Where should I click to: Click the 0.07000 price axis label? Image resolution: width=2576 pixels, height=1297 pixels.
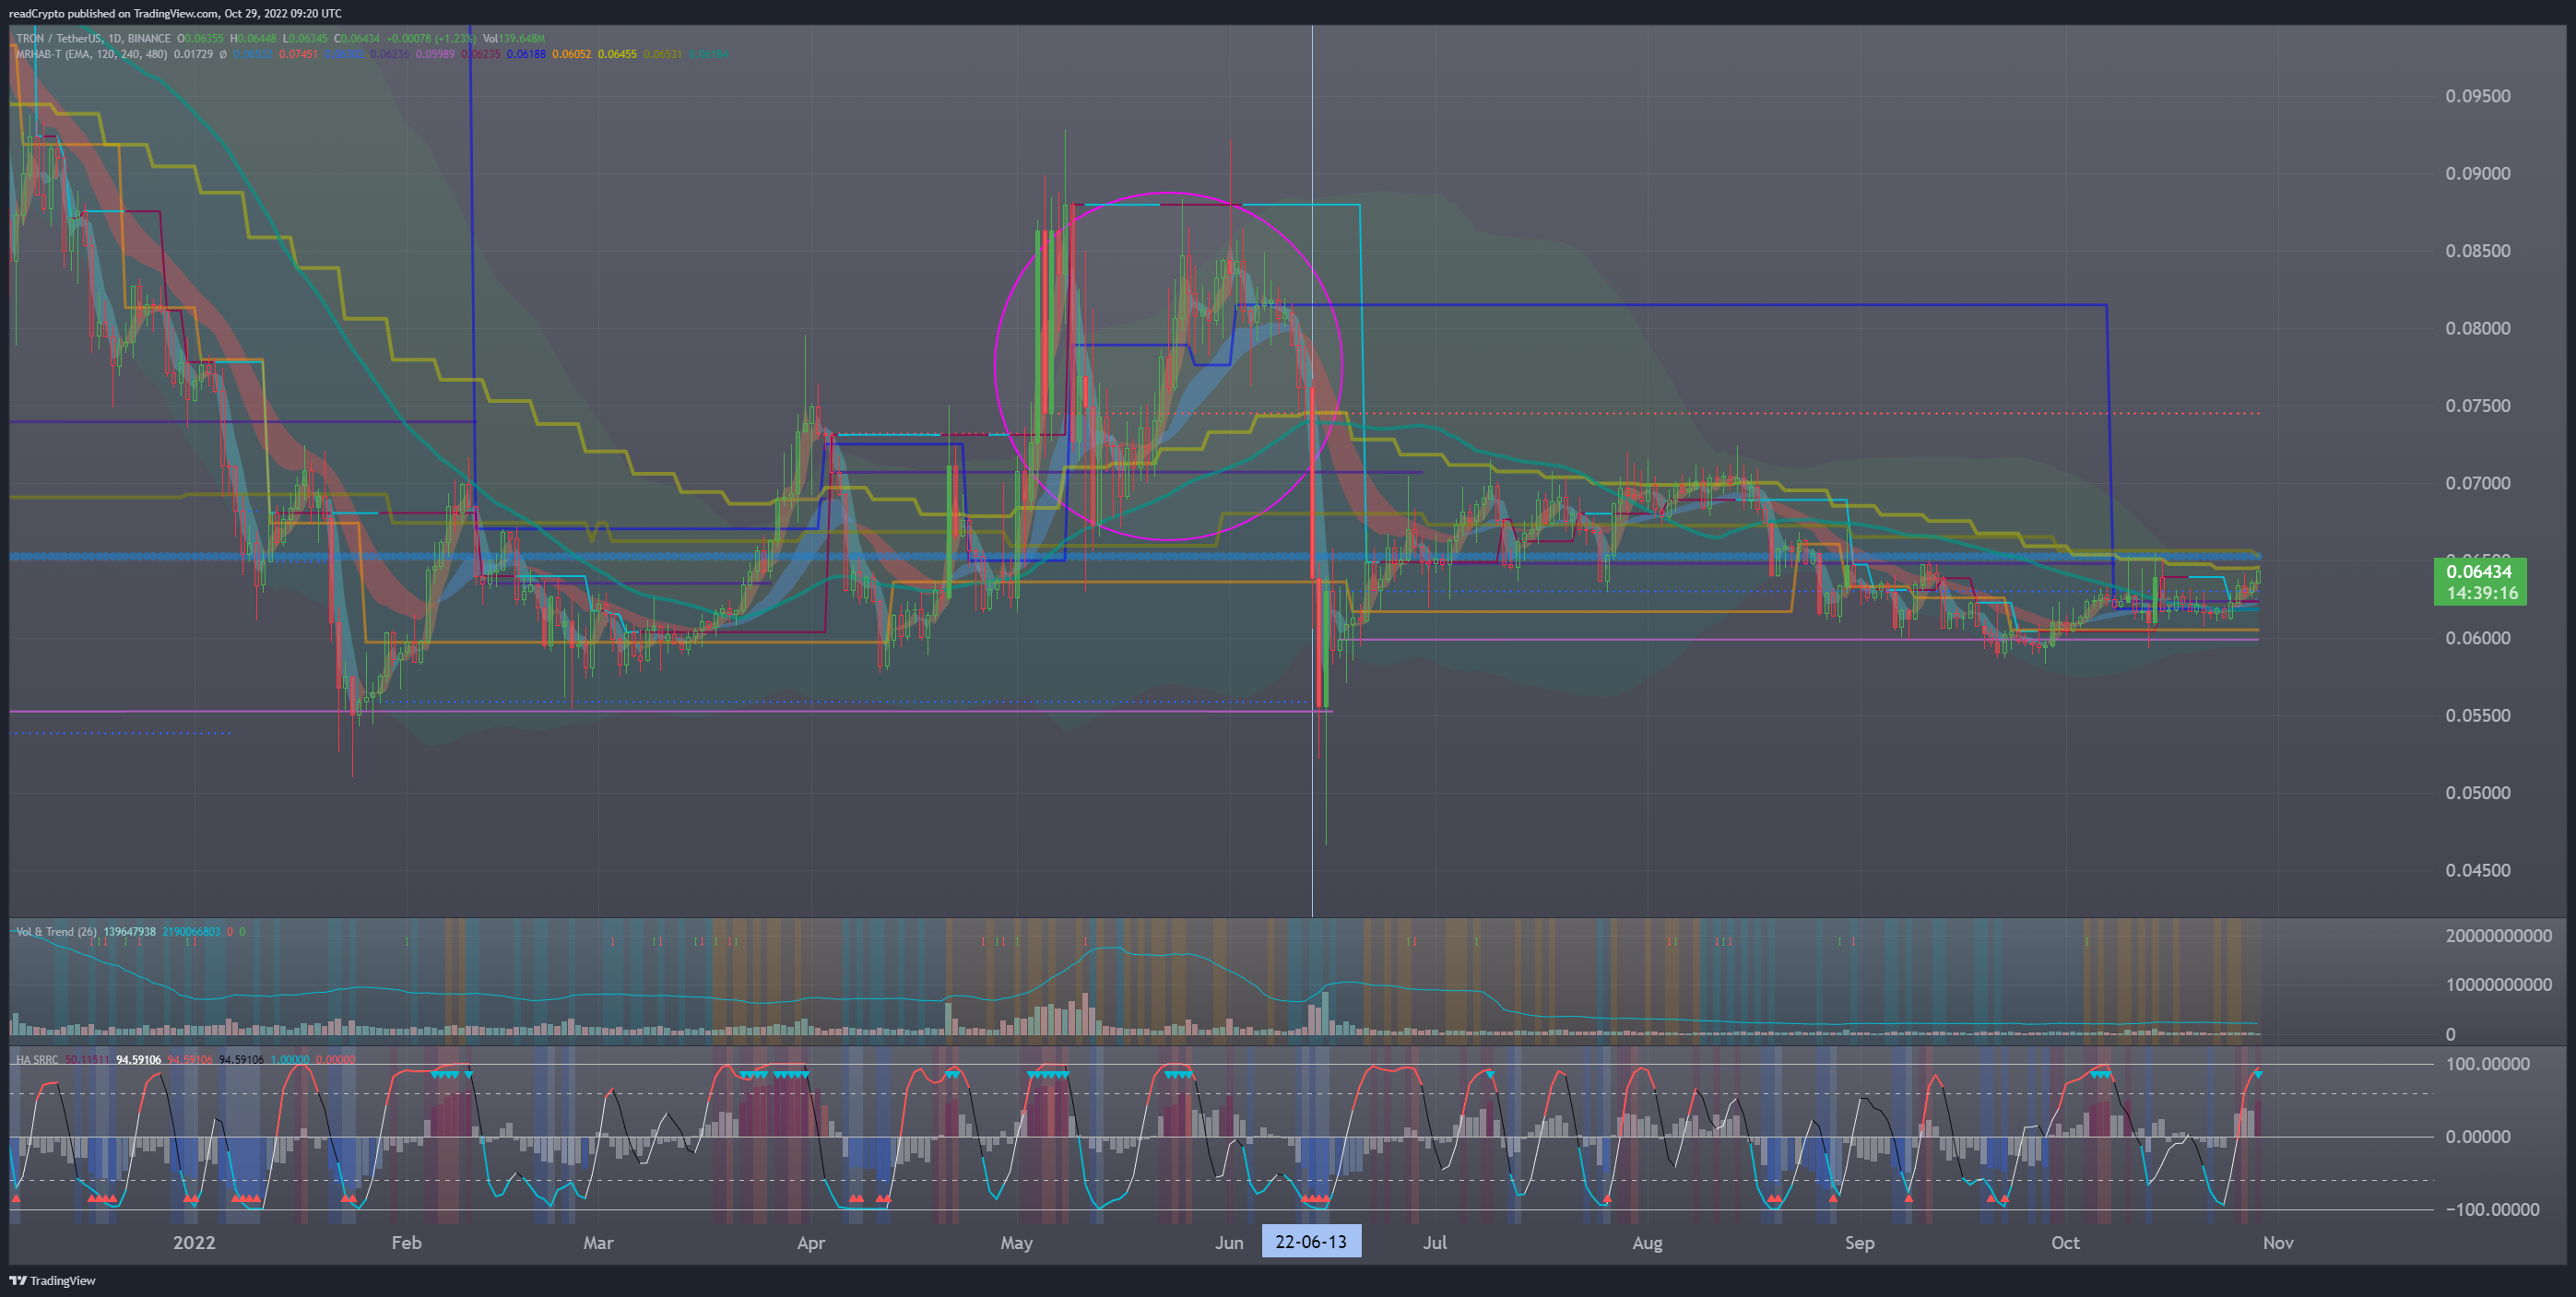pos(2478,483)
